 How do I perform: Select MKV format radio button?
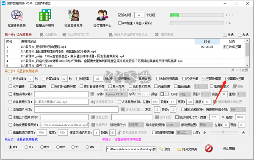click(x=58, y=147)
